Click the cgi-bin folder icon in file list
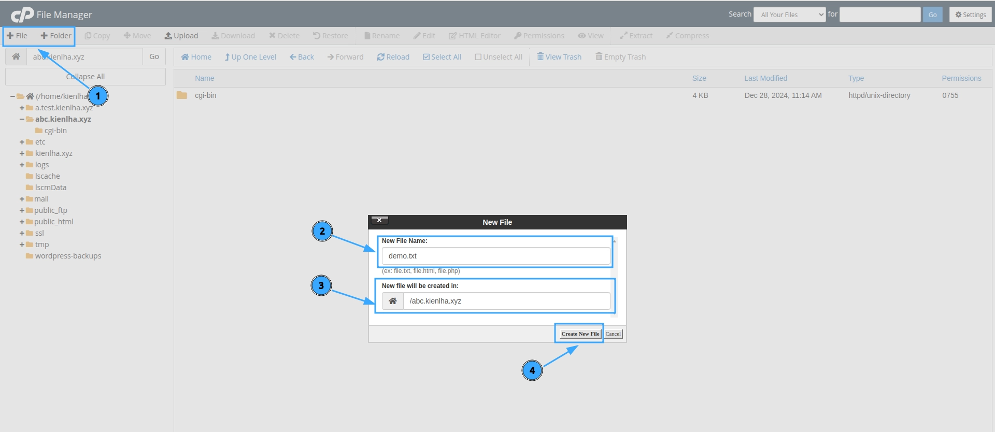The image size is (995, 432). [x=182, y=95]
